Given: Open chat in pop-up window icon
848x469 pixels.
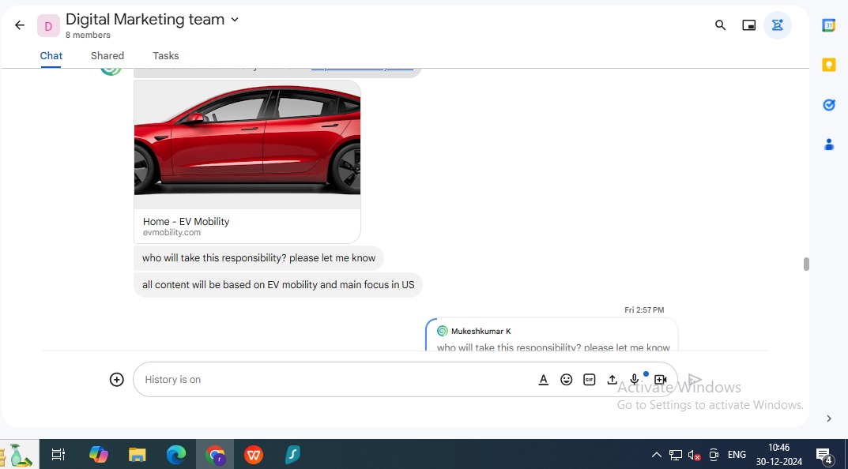Looking at the screenshot, I should pyautogui.click(x=749, y=24).
